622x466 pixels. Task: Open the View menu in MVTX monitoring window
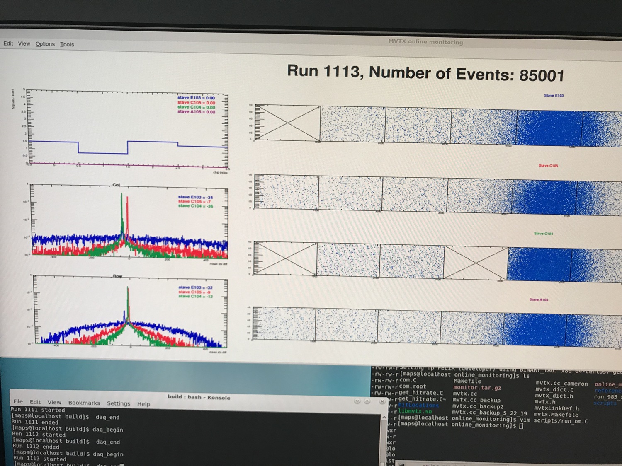pyautogui.click(x=24, y=43)
